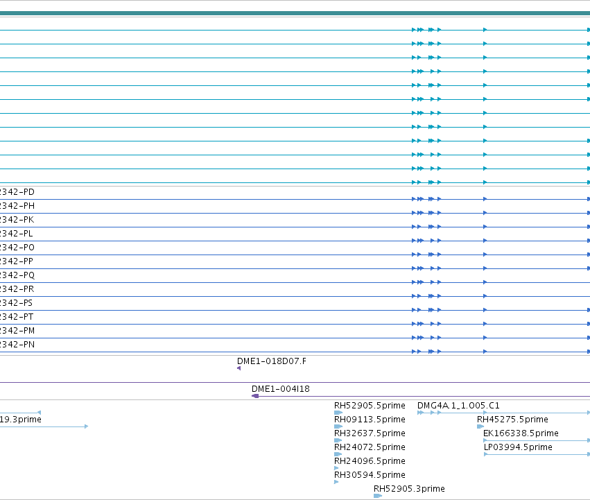Select the feature glyph under RH24072.5prime
This screenshot has width=590, height=500.
tap(338, 454)
